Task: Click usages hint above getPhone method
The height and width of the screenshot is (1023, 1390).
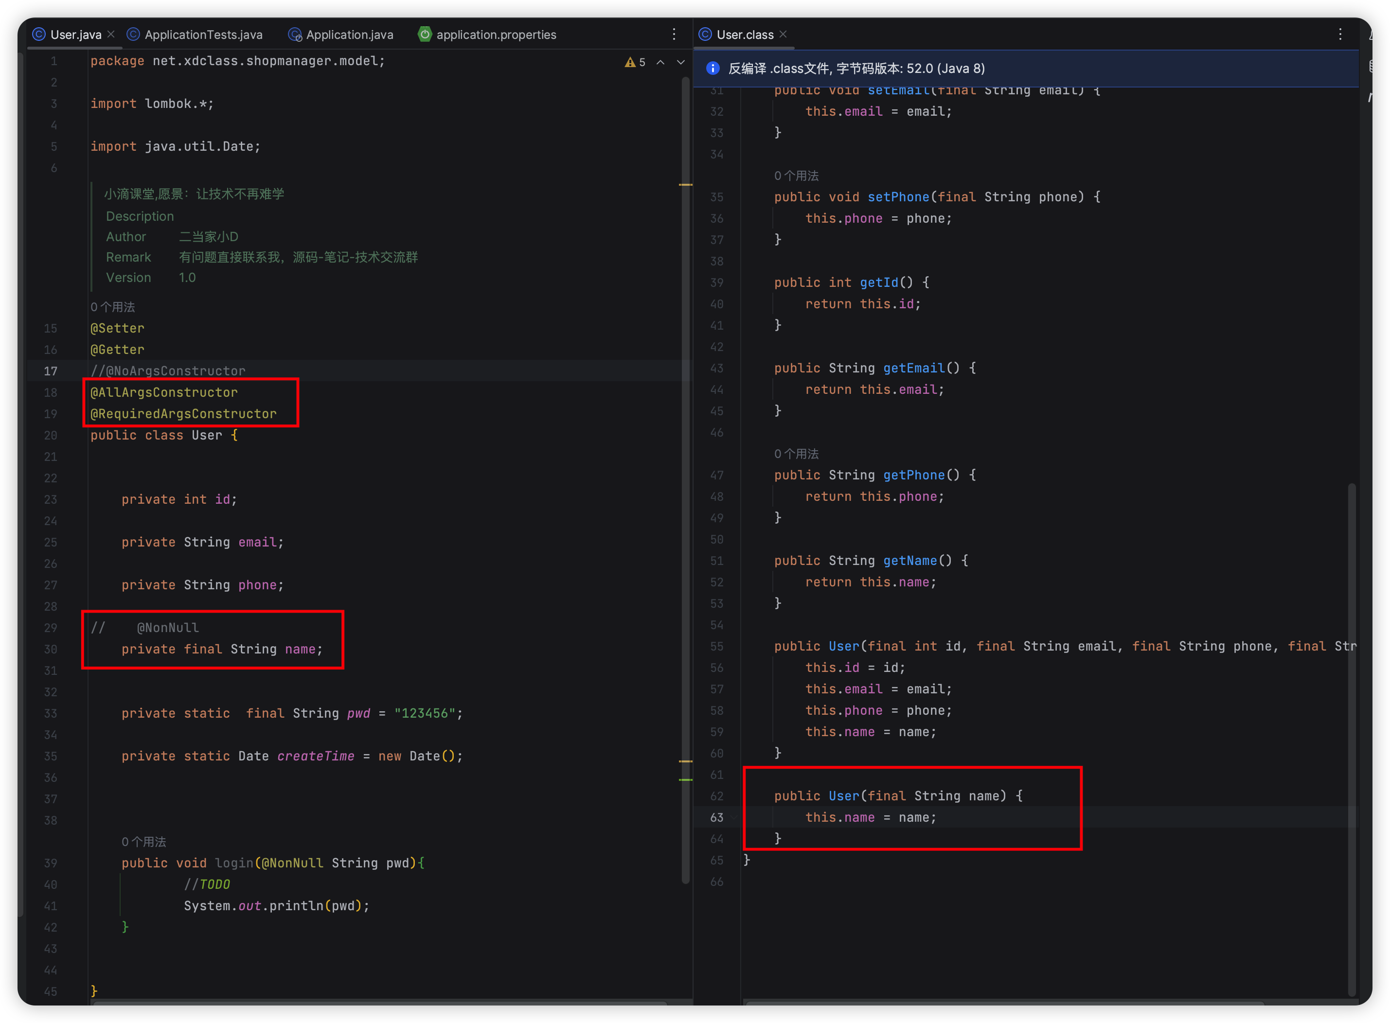Action: click(x=796, y=453)
